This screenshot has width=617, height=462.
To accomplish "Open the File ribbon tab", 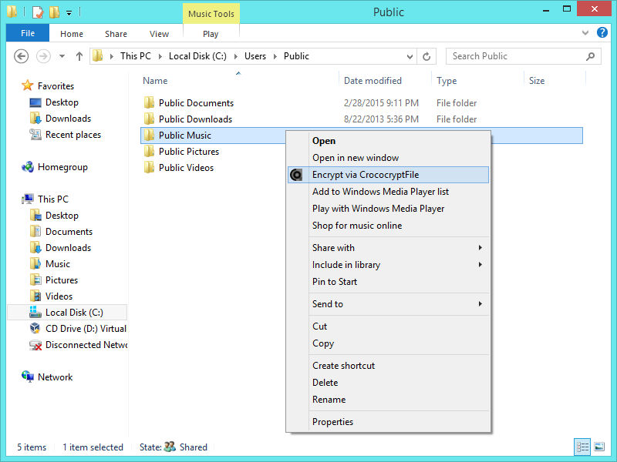I will pyautogui.click(x=28, y=33).
